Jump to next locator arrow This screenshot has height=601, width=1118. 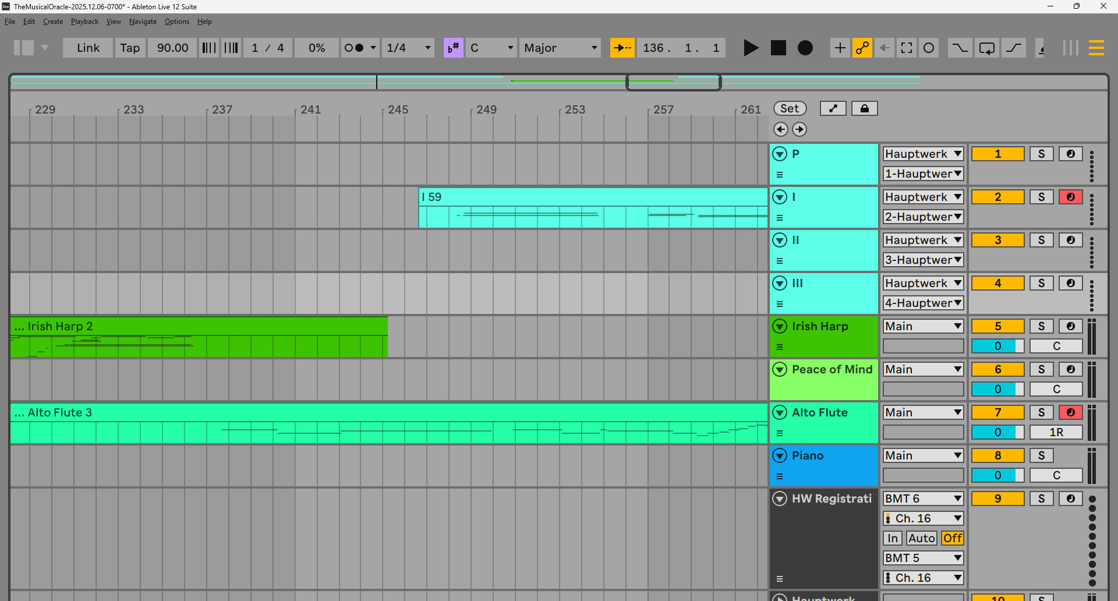799,129
